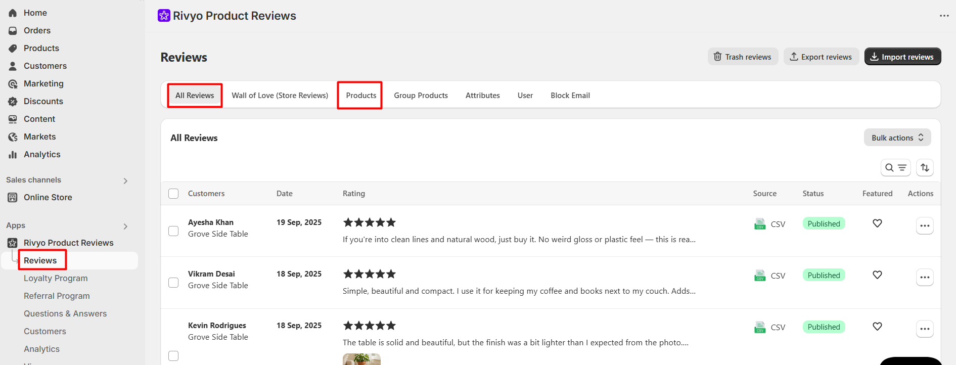Switch to the All Reviews tab
956x365 pixels.
(x=195, y=96)
